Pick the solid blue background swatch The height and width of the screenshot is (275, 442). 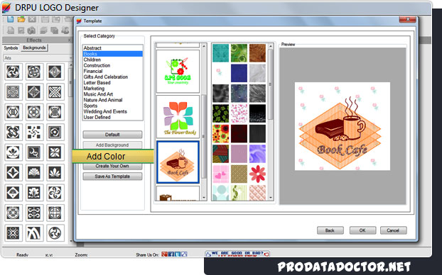pos(239,73)
